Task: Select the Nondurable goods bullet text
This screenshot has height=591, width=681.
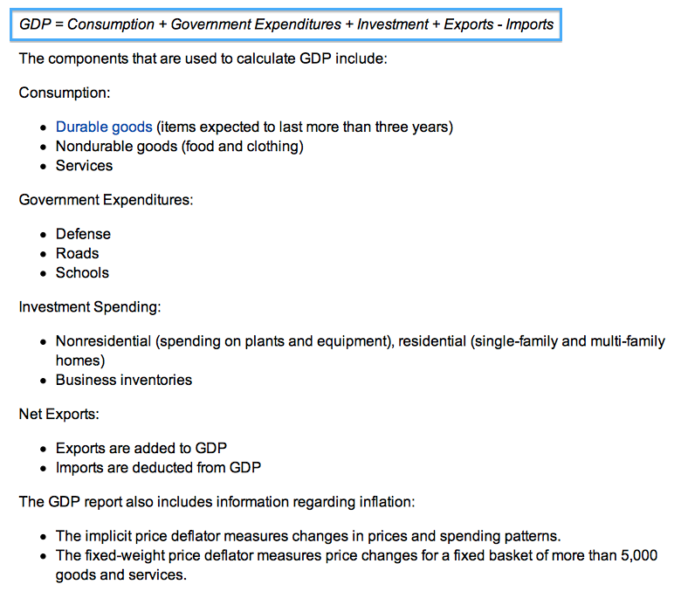Action: pos(179,147)
